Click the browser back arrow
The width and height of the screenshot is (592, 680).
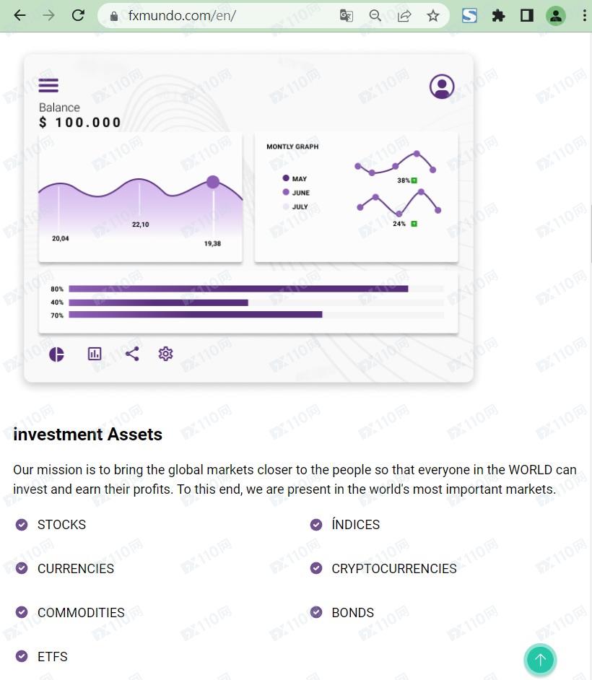tap(19, 15)
